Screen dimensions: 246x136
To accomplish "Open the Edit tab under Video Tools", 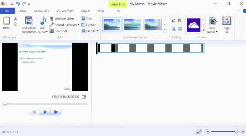I will tap(118, 11).
